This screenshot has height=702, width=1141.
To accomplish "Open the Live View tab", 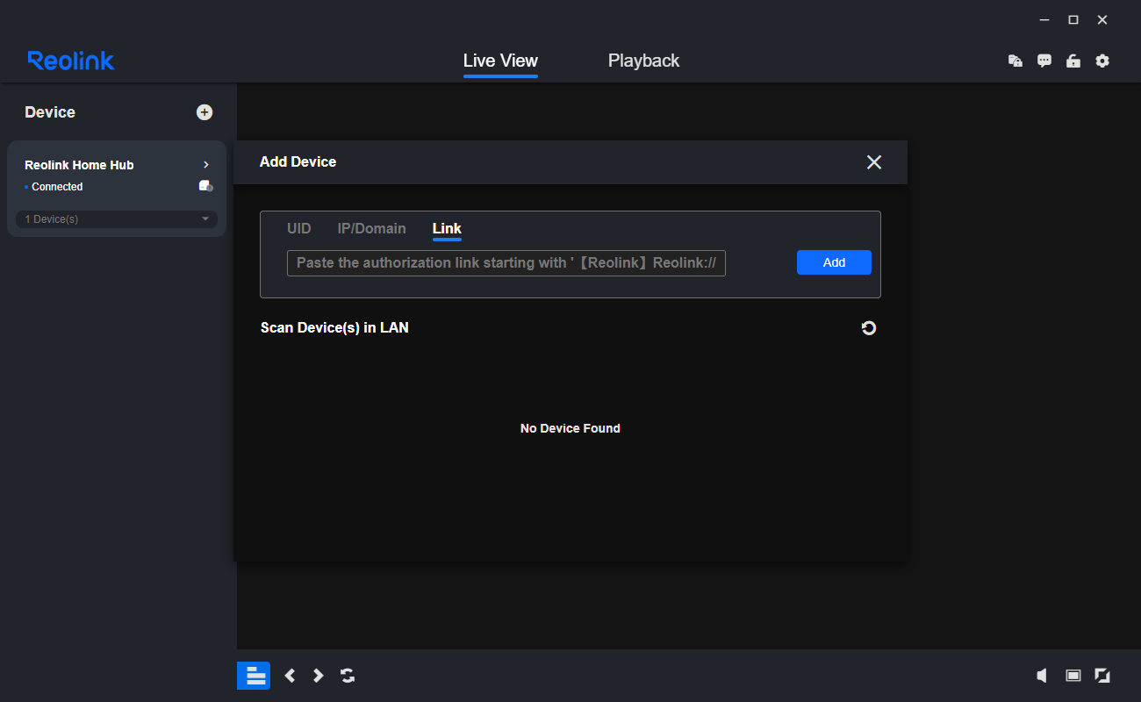I will point(500,61).
